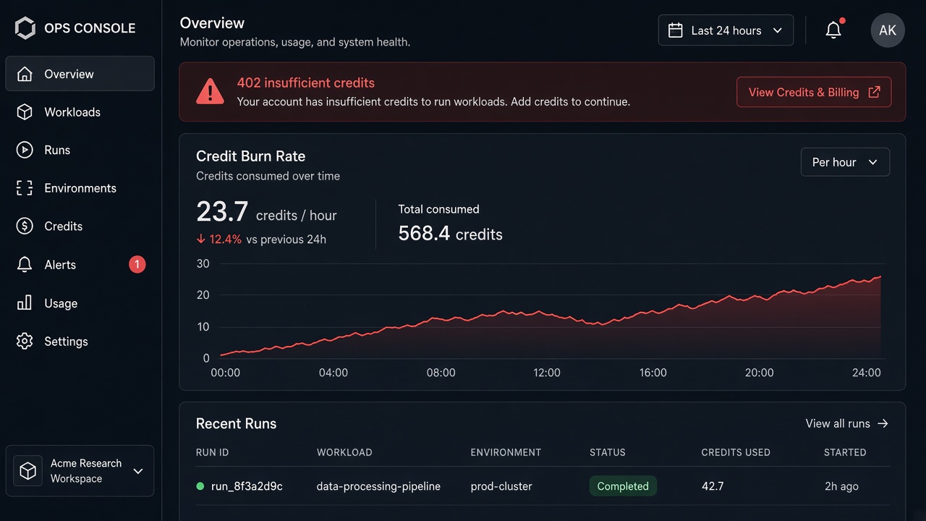Click the ENVIRONMENT column header

[x=506, y=452]
